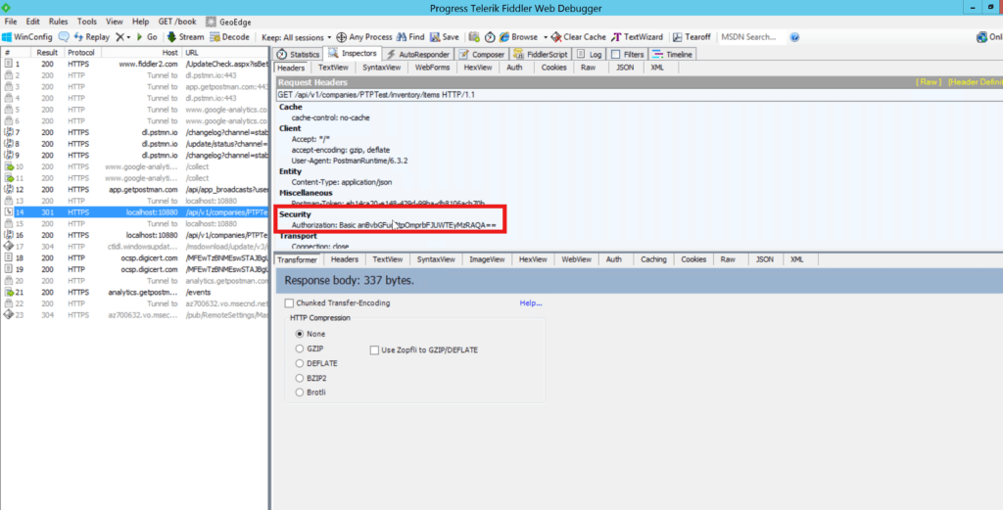Launch Browse from the toolbar

coord(519,37)
